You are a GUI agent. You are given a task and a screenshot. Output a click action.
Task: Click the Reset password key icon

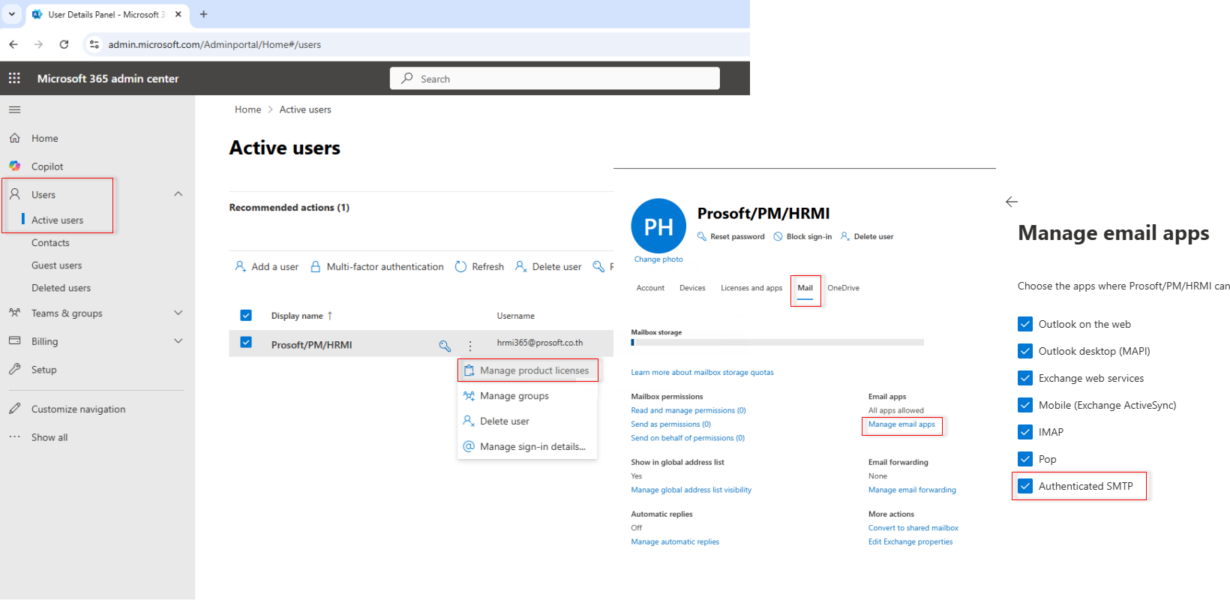tap(702, 237)
